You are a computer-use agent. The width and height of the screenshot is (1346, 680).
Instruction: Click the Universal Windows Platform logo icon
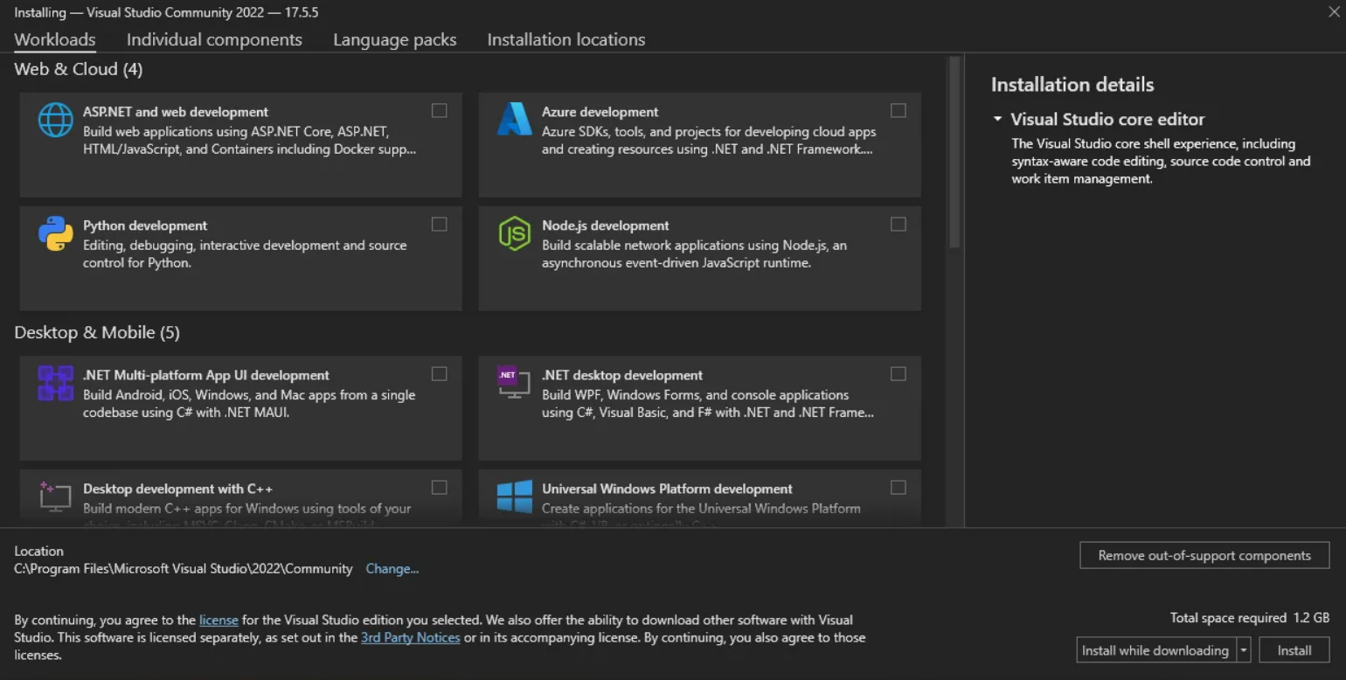tap(514, 496)
